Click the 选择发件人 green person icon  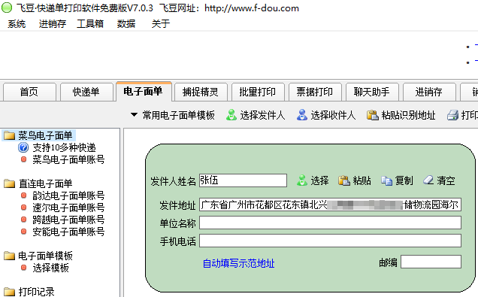231,115
